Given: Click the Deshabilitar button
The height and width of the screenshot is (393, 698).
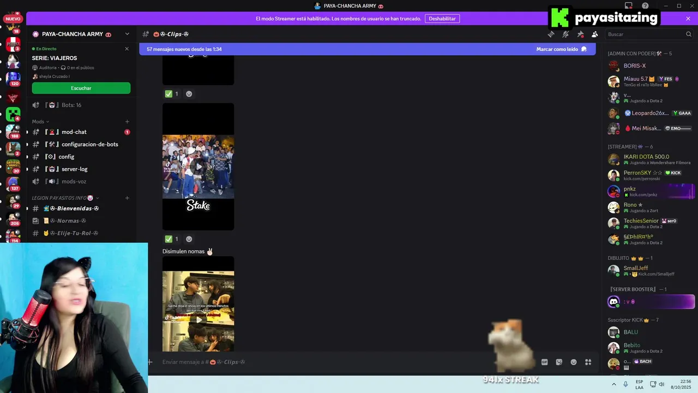Looking at the screenshot, I should click(442, 19).
